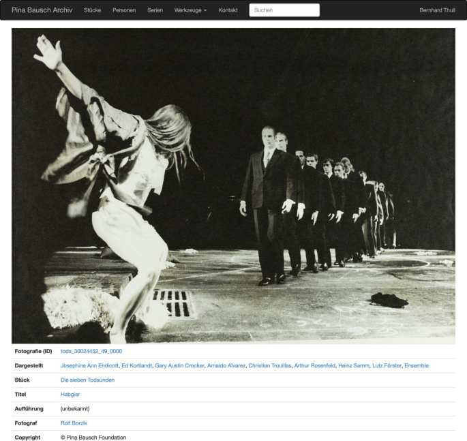Image resolution: width=467 pixels, height=441 pixels.
Task: Expand the Werkzeuge dropdown menu
Action: [x=190, y=10]
